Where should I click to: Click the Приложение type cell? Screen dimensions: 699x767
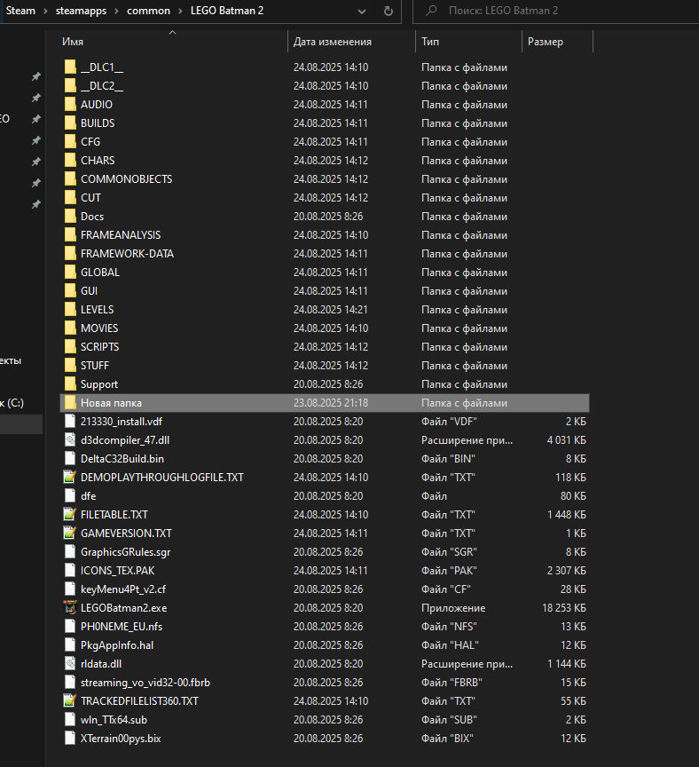click(453, 608)
